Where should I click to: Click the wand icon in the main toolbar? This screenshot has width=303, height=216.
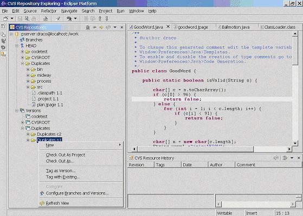coord(58,18)
